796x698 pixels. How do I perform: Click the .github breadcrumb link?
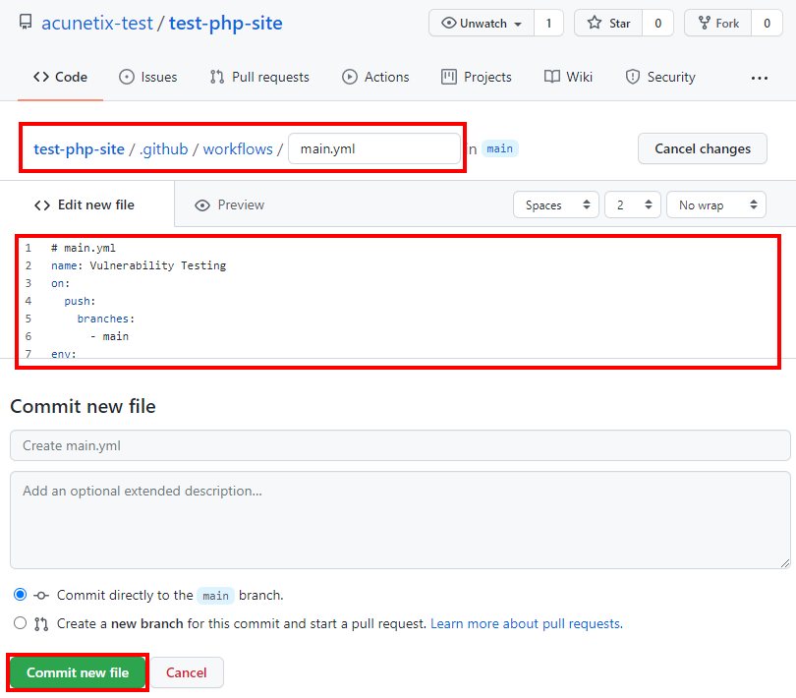(163, 149)
